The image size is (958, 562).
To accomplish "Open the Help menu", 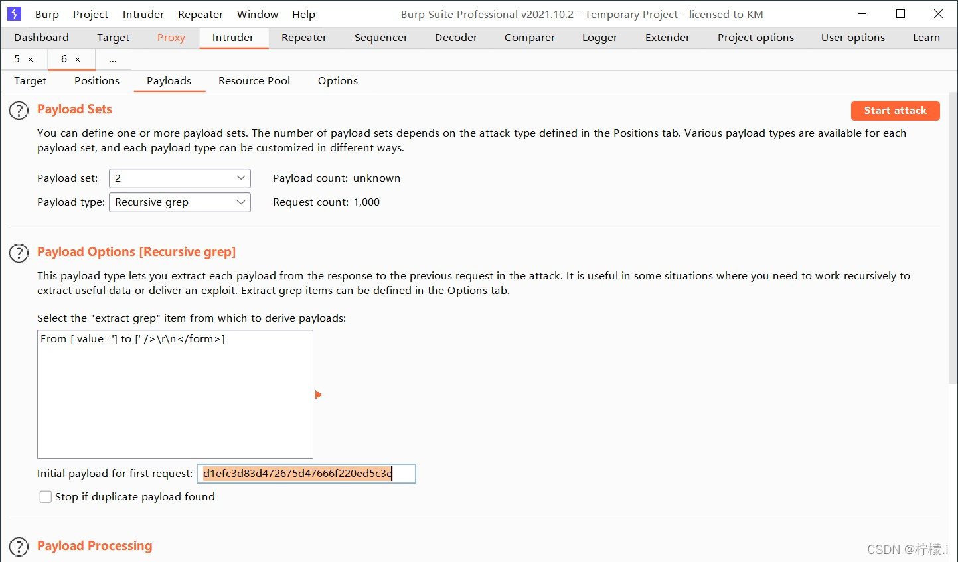I will point(304,14).
